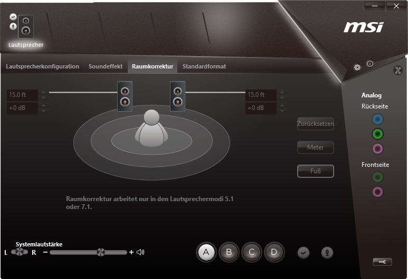Decrease left speaker distance 15.0 ft
This screenshot has height=279, width=408.
pyautogui.click(x=43, y=98)
